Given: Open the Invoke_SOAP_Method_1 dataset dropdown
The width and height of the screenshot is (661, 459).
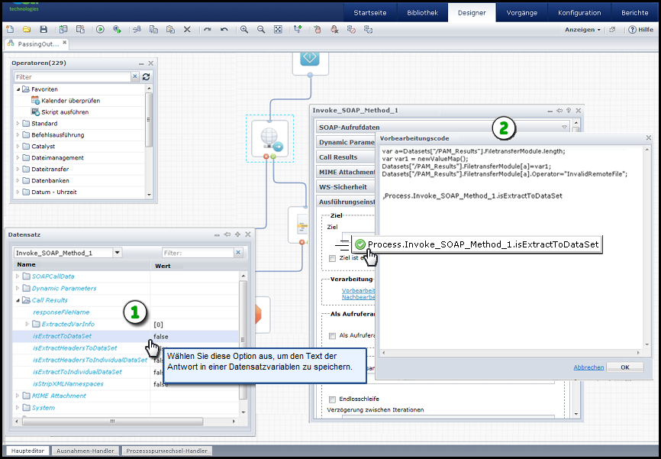Looking at the screenshot, I should point(117,253).
